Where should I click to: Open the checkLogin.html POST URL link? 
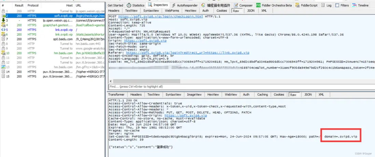161,16
